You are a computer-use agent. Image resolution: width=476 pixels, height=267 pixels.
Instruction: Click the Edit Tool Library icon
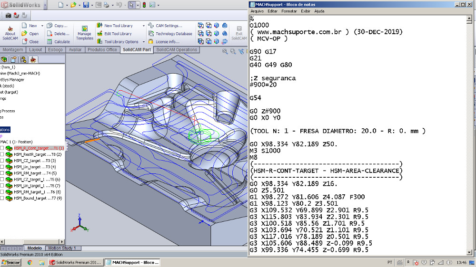[99, 34]
